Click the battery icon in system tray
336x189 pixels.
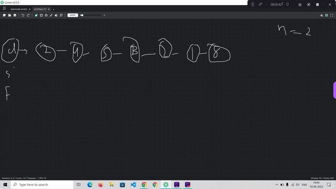pyautogui.click(x=282, y=184)
